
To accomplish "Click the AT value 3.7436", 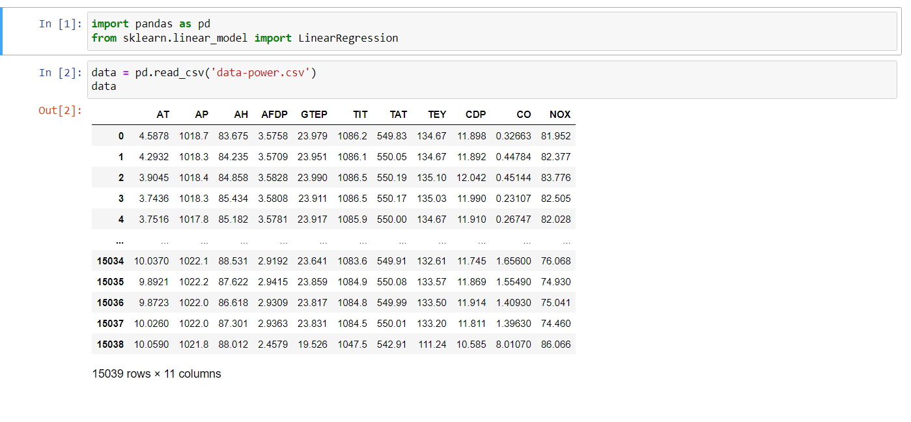I will [x=154, y=199].
